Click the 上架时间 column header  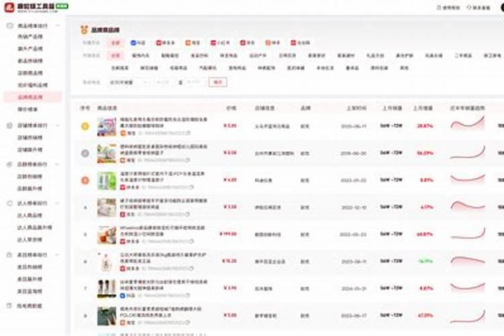(x=356, y=108)
